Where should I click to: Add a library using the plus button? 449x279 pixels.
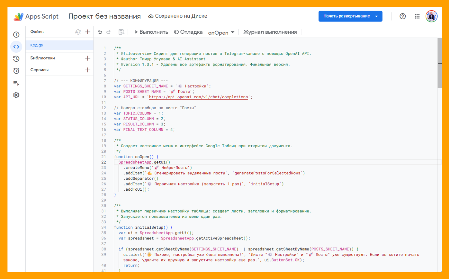pyautogui.click(x=88, y=58)
